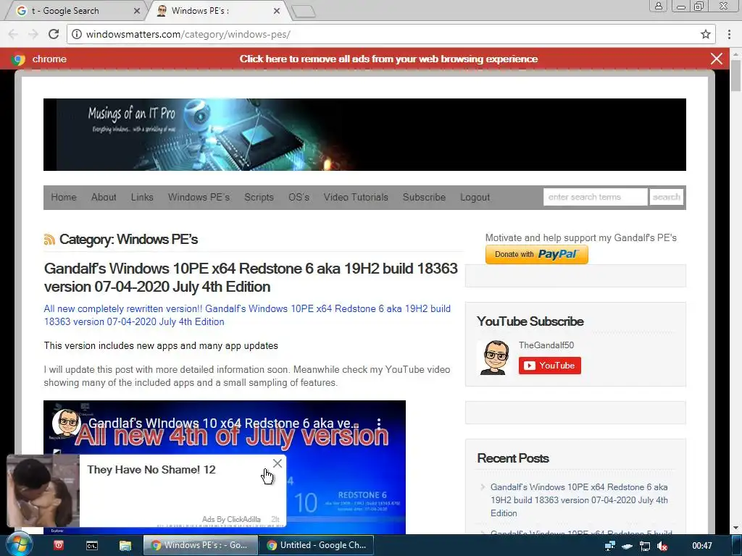Open Windows PE's in the navigation bar
This screenshot has height=556, width=742.
199,197
